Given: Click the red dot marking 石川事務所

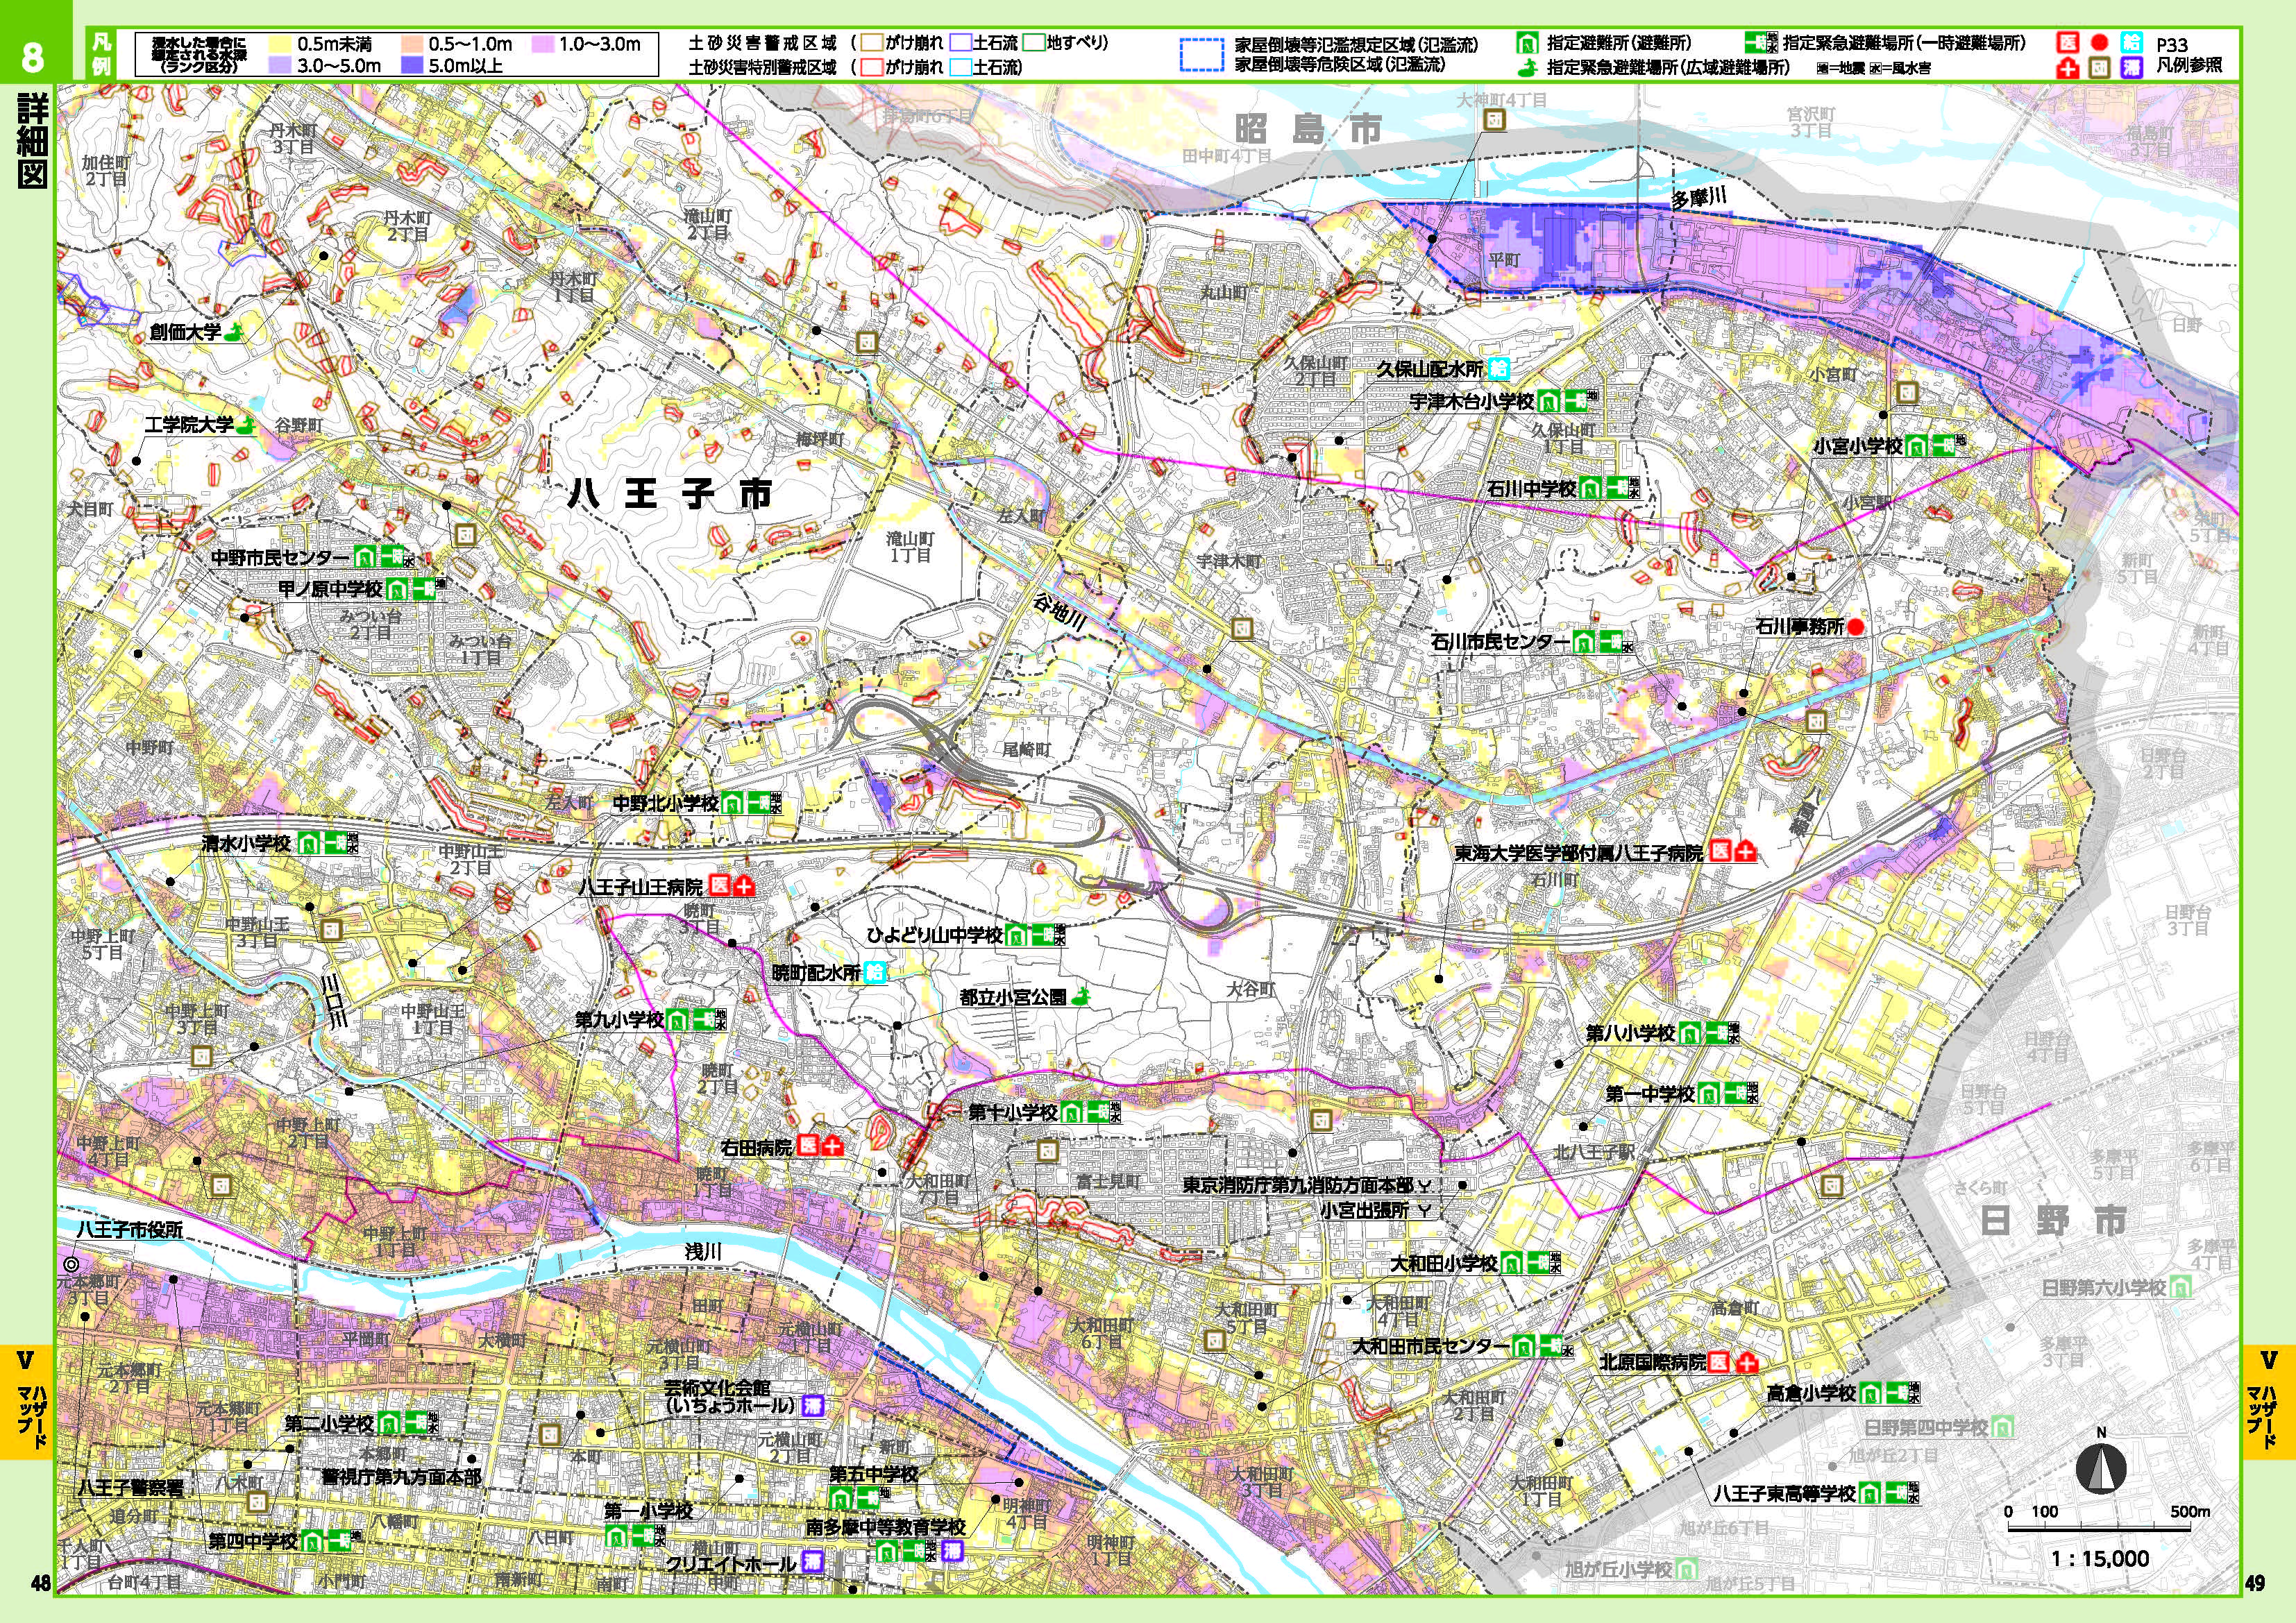Looking at the screenshot, I should point(1856,628).
